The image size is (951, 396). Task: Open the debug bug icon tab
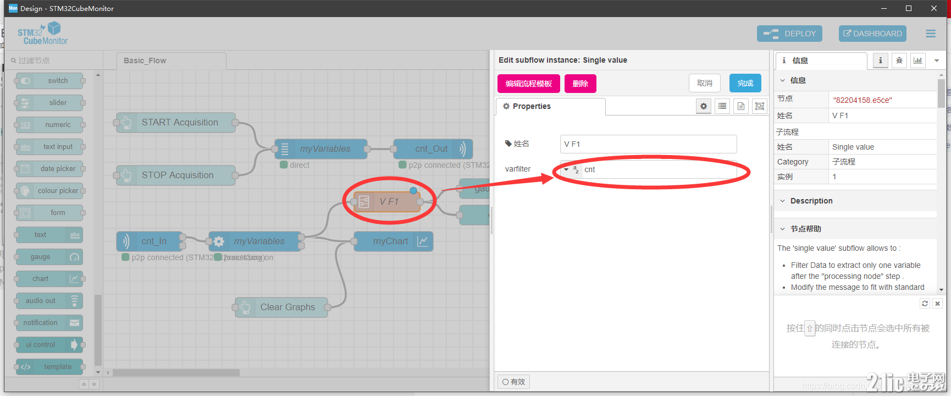899,61
